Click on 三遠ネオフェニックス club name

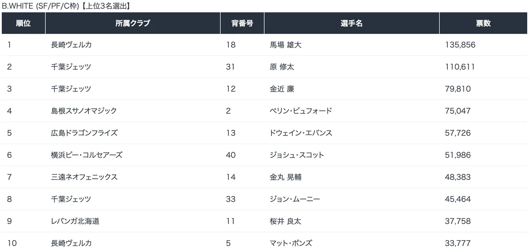point(84,177)
